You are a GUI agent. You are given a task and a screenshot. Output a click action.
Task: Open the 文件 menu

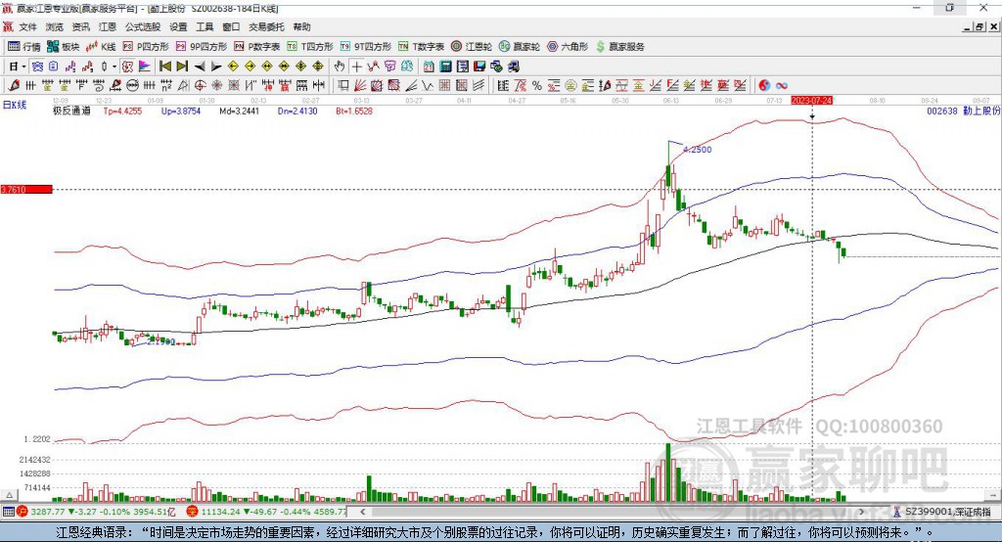(28, 26)
